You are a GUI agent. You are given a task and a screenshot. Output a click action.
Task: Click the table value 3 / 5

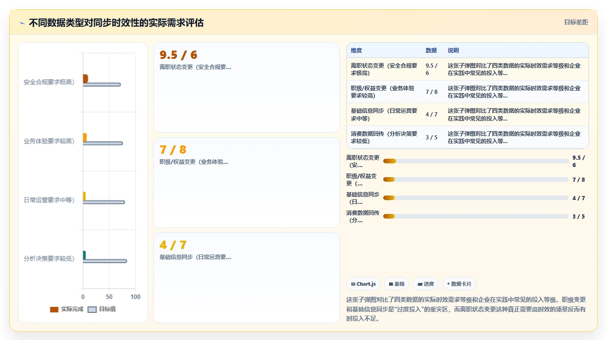(x=432, y=138)
